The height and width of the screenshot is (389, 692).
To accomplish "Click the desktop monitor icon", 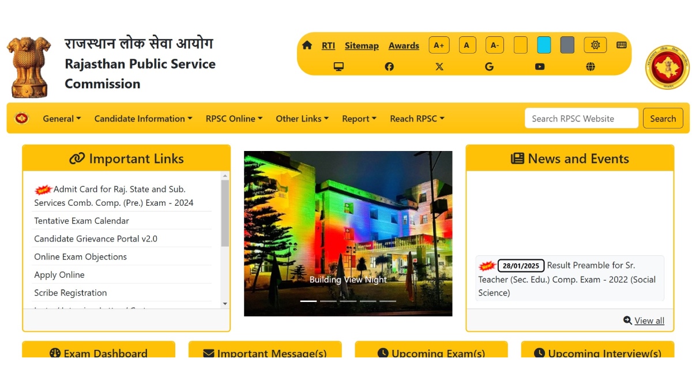I will pos(339,67).
